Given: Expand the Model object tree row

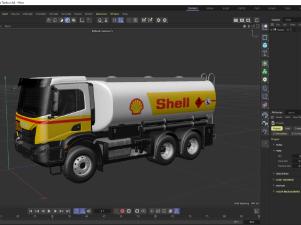Looking at the screenshot, I should [x=272, y=30].
